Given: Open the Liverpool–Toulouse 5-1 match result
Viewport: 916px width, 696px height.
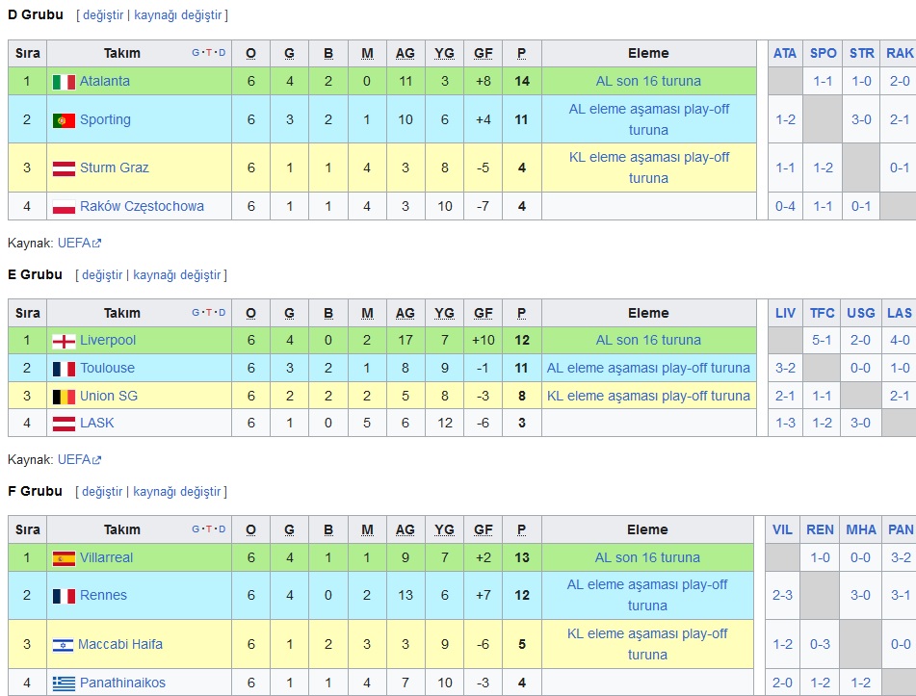Looking at the screenshot, I should (x=823, y=341).
